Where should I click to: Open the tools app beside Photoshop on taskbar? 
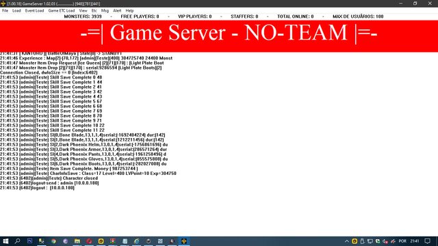tap(42, 241)
